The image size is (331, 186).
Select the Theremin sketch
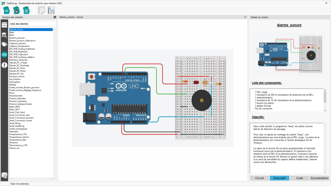[x=14, y=142]
